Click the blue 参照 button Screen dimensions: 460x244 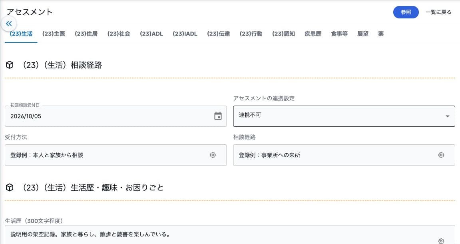click(406, 12)
